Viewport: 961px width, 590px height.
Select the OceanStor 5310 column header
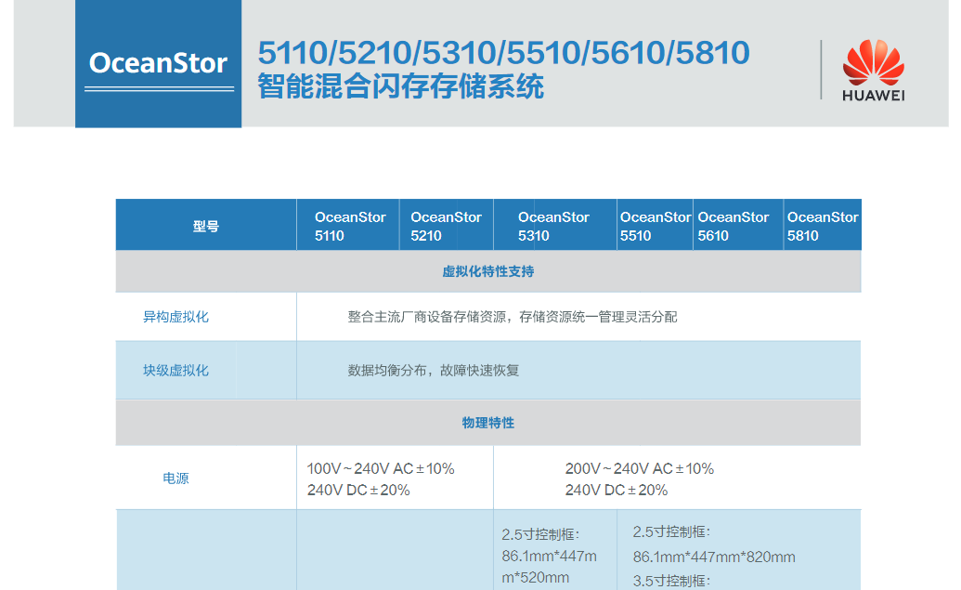(x=553, y=226)
